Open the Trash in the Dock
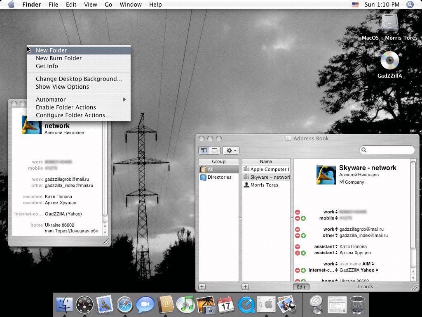The width and height of the screenshot is (422, 317). pos(357,305)
